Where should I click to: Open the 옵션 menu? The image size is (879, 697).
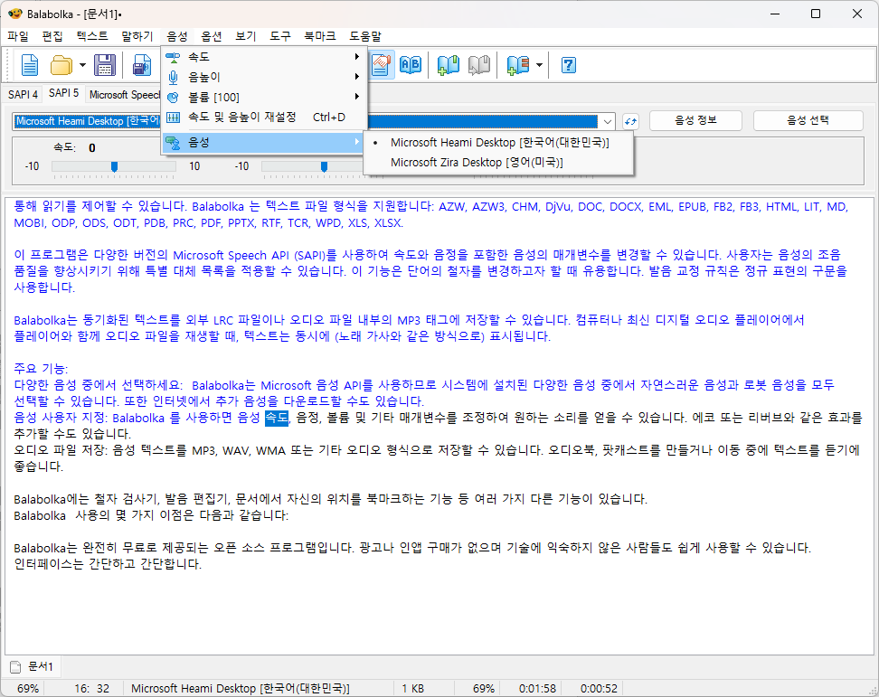212,36
